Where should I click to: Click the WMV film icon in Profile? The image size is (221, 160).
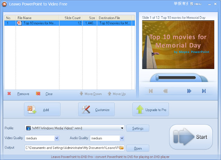(28, 128)
